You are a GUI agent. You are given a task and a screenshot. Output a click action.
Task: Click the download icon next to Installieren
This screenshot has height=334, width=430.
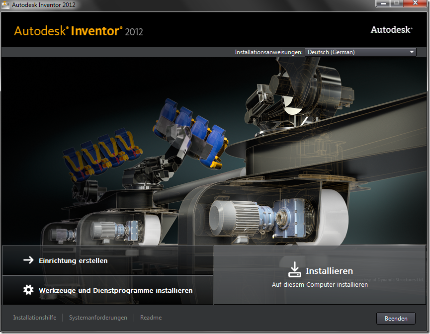point(294,269)
